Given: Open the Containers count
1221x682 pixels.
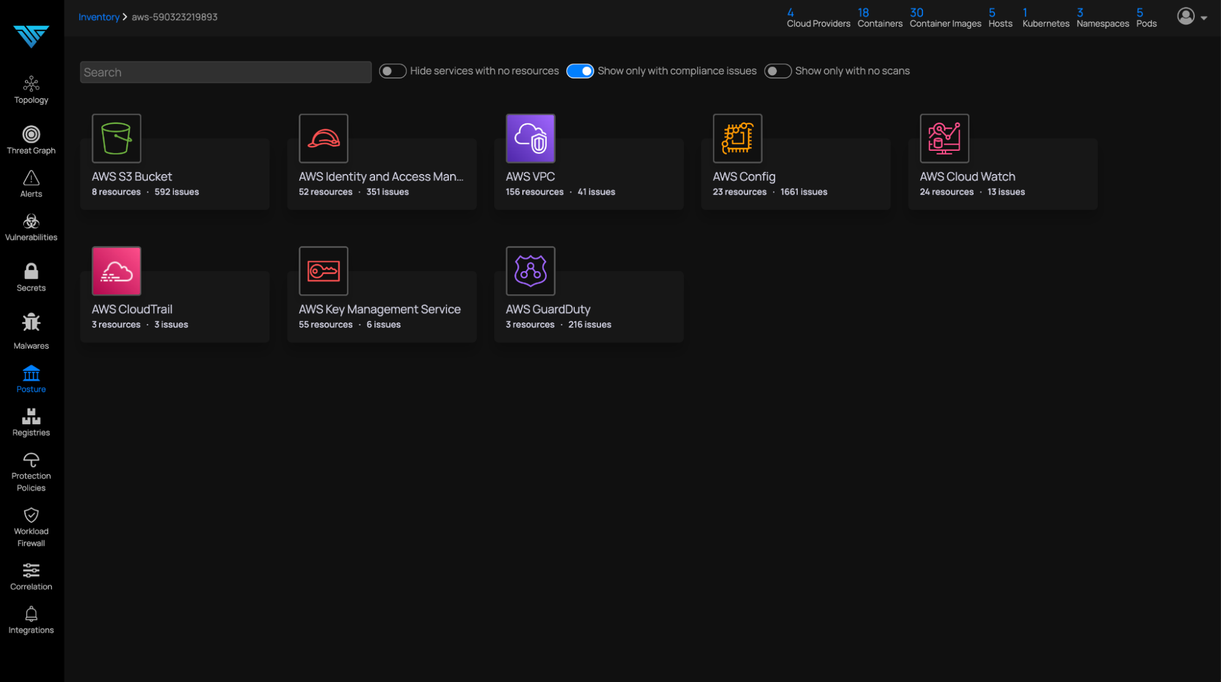Looking at the screenshot, I should point(880,18).
